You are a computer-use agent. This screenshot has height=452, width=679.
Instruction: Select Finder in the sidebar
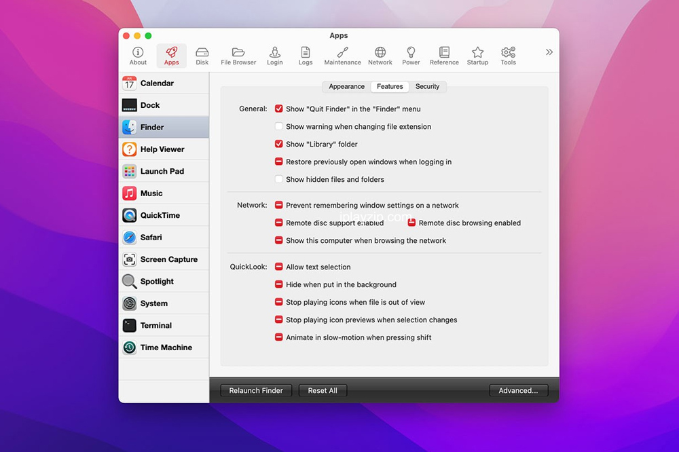(164, 128)
